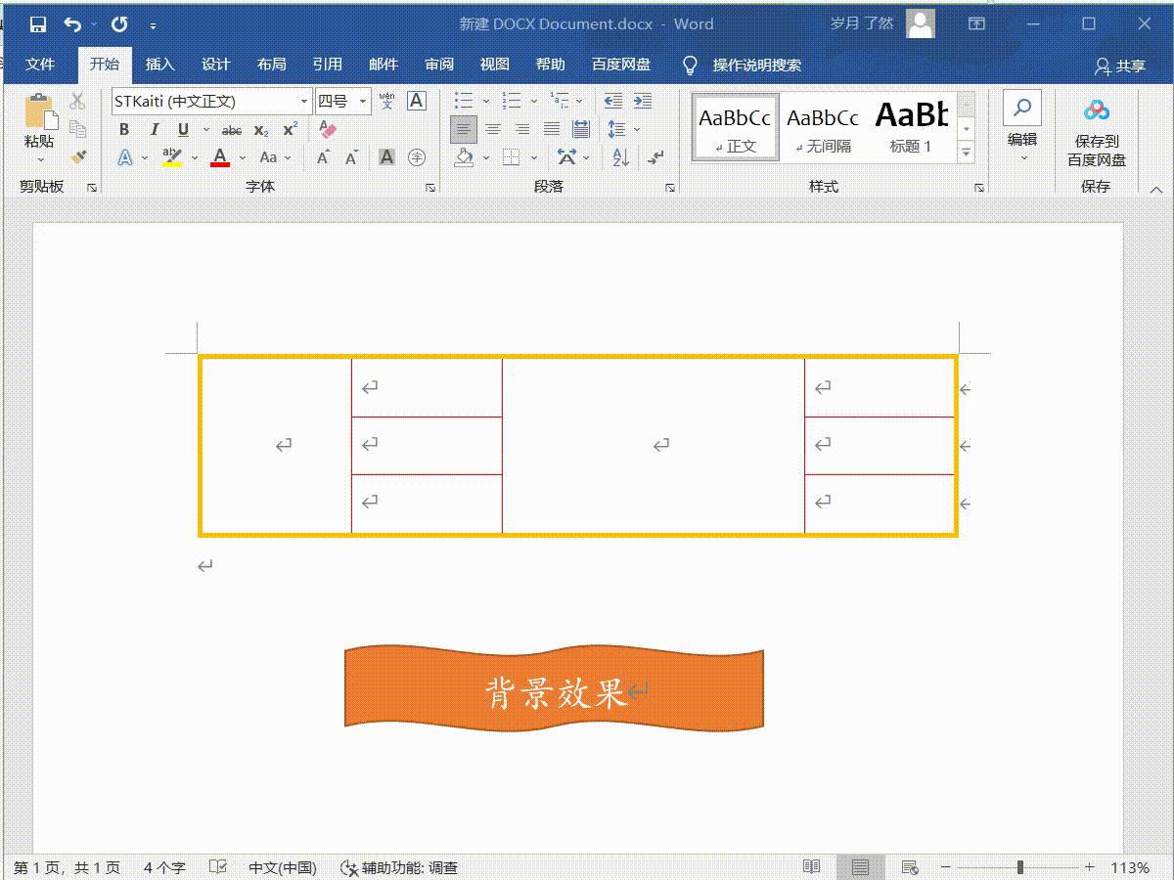Apply the 标题 1 style
Image resolution: width=1174 pixels, height=880 pixels.
tap(911, 125)
